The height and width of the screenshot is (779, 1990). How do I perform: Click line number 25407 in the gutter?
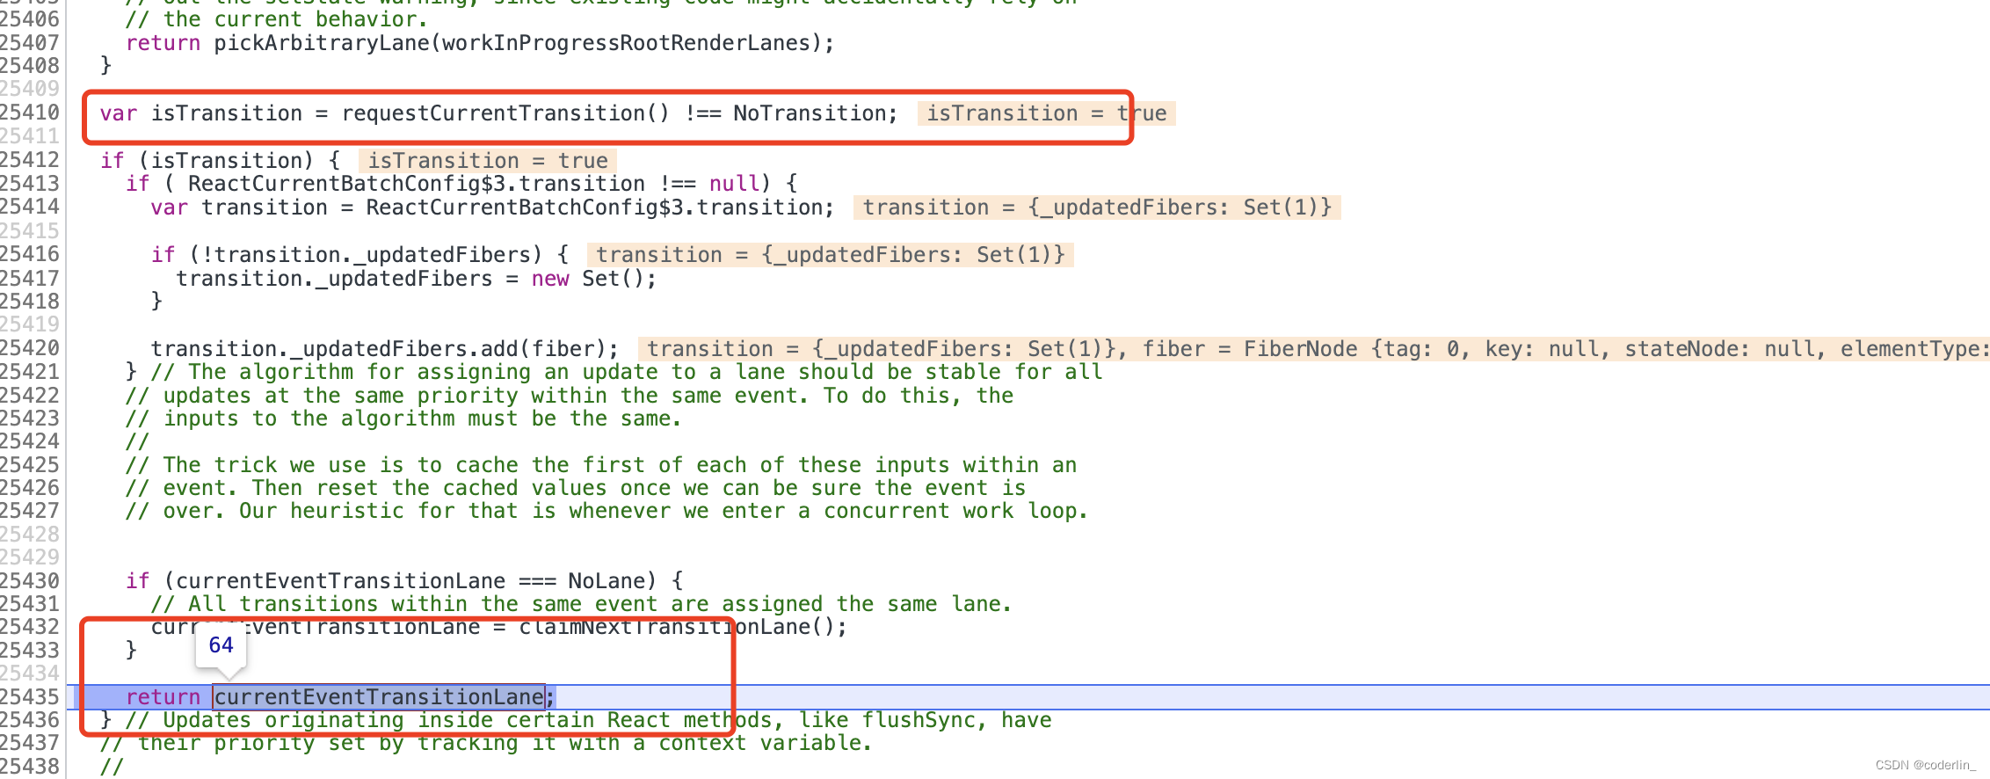point(30,42)
